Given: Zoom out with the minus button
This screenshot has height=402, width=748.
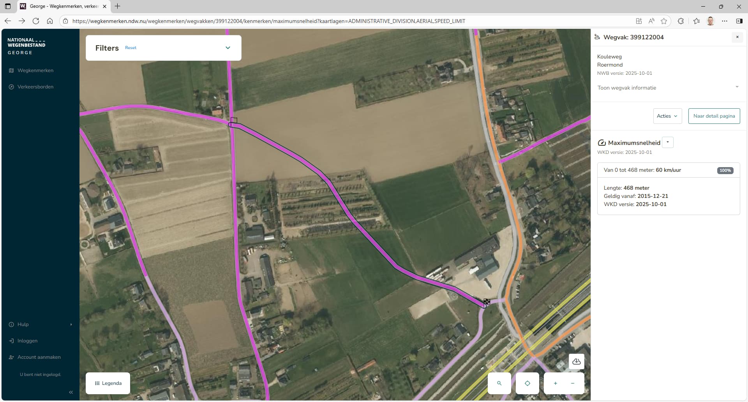Looking at the screenshot, I should [x=573, y=383].
